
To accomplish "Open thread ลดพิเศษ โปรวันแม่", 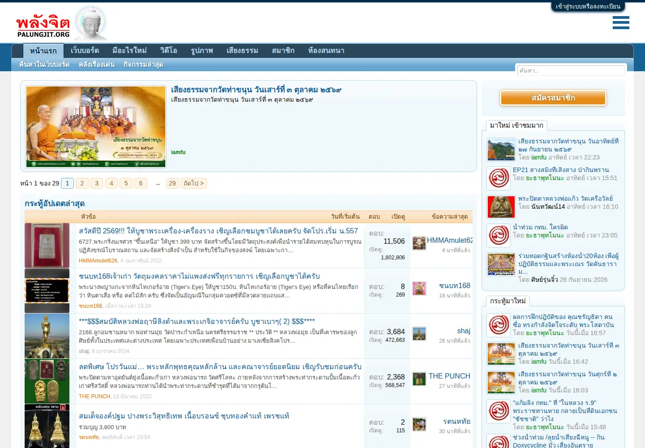I will (x=220, y=367).
